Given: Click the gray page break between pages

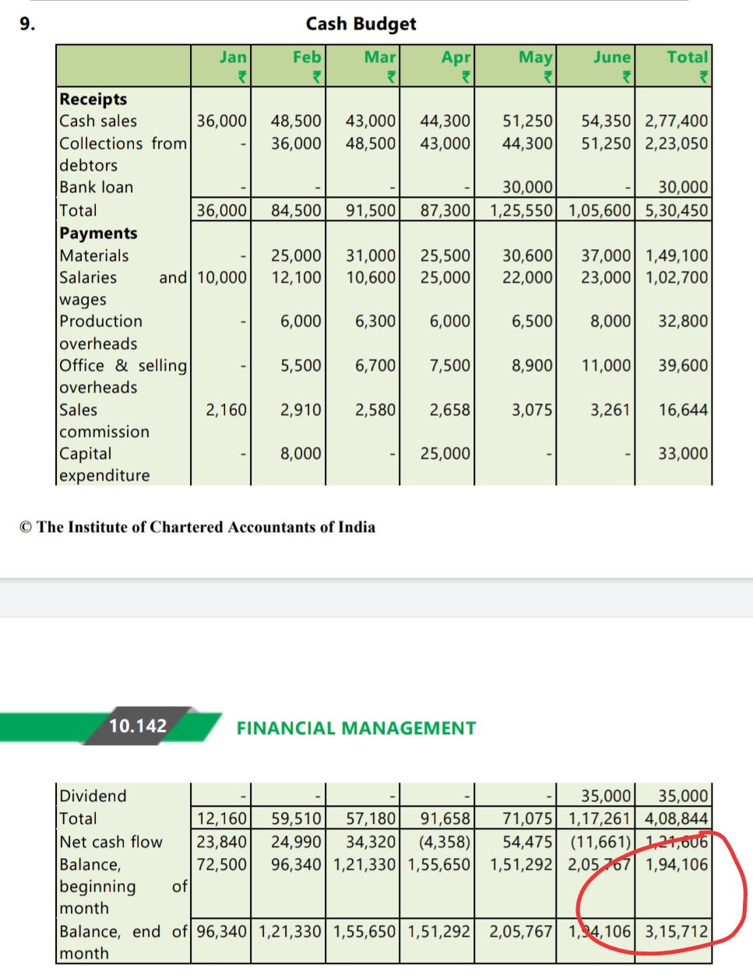Looking at the screenshot, I should [x=376, y=597].
